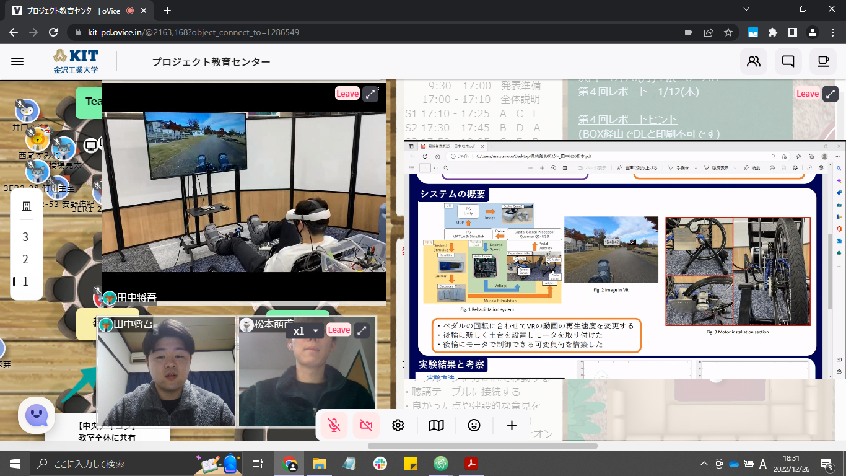Expand the VR demo video to fullscreen
The image size is (846, 476).
(x=370, y=94)
